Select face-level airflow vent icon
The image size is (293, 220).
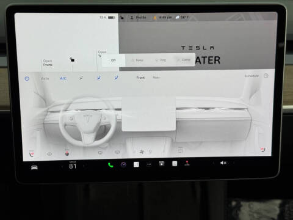click(99, 78)
